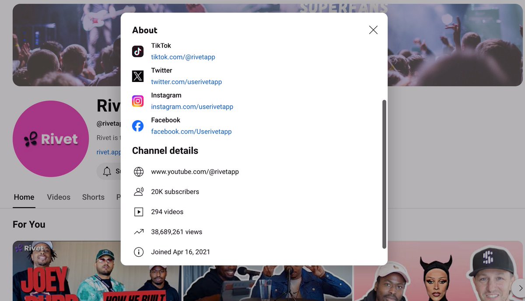This screenshot has width=525, height=301.
Task: Click the About dialog scrollbar thumb
Action: click(384, 174)
